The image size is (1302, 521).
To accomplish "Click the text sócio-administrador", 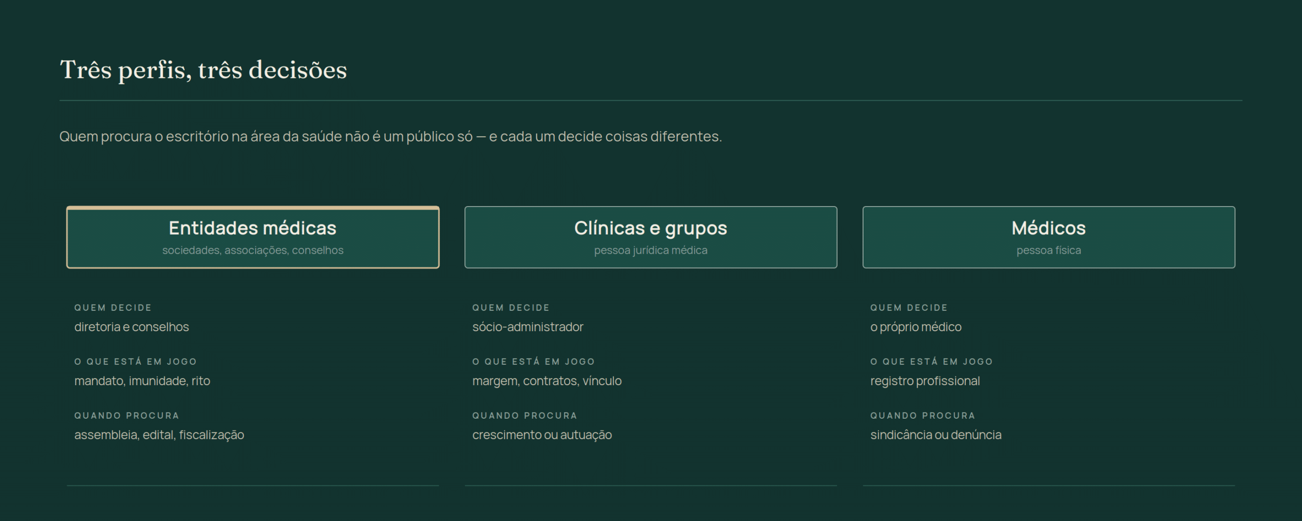I will [x=528, y=327].
